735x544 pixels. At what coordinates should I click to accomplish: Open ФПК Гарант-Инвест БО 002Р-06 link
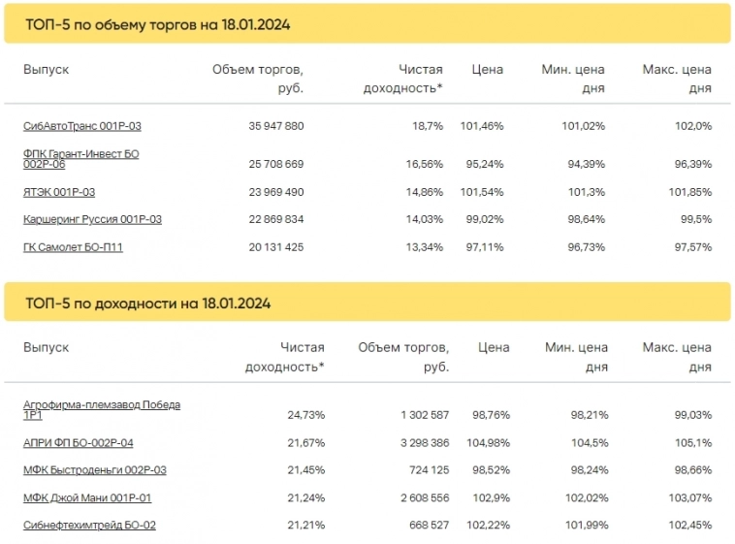pos(82,159)
